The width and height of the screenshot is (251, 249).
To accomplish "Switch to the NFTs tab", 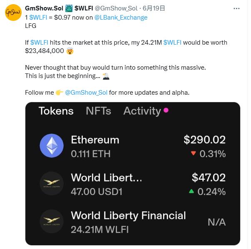I will click(99, 111).
